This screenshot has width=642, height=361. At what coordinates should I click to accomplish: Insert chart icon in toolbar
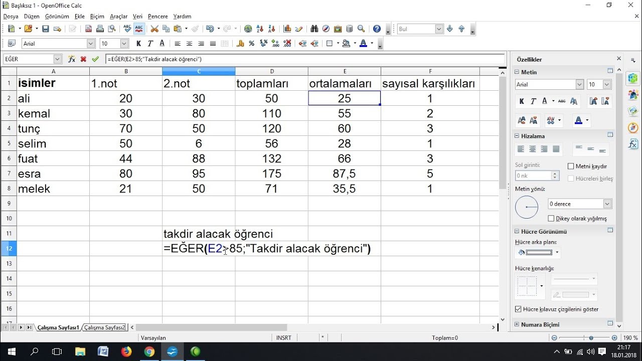point(287,29)
